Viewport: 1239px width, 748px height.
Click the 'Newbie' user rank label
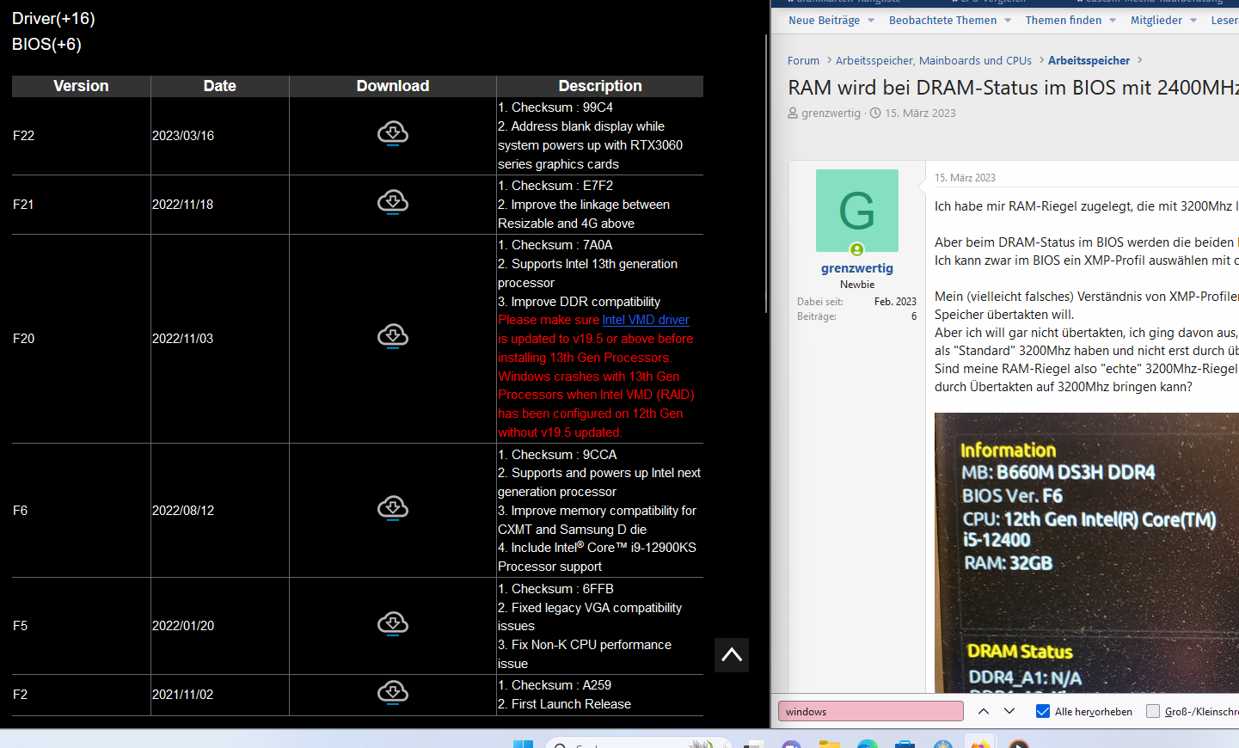coord(857,285)
